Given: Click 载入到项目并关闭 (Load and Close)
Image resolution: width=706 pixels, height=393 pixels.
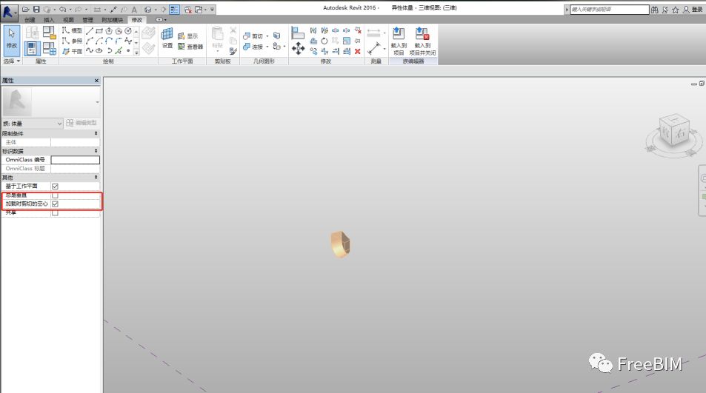Looking at the screenshot, I should coord(422,41).
